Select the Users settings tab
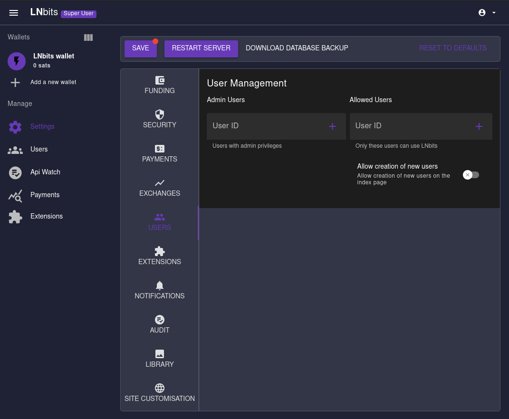This screenshot has height=419, width=509. 159,222
